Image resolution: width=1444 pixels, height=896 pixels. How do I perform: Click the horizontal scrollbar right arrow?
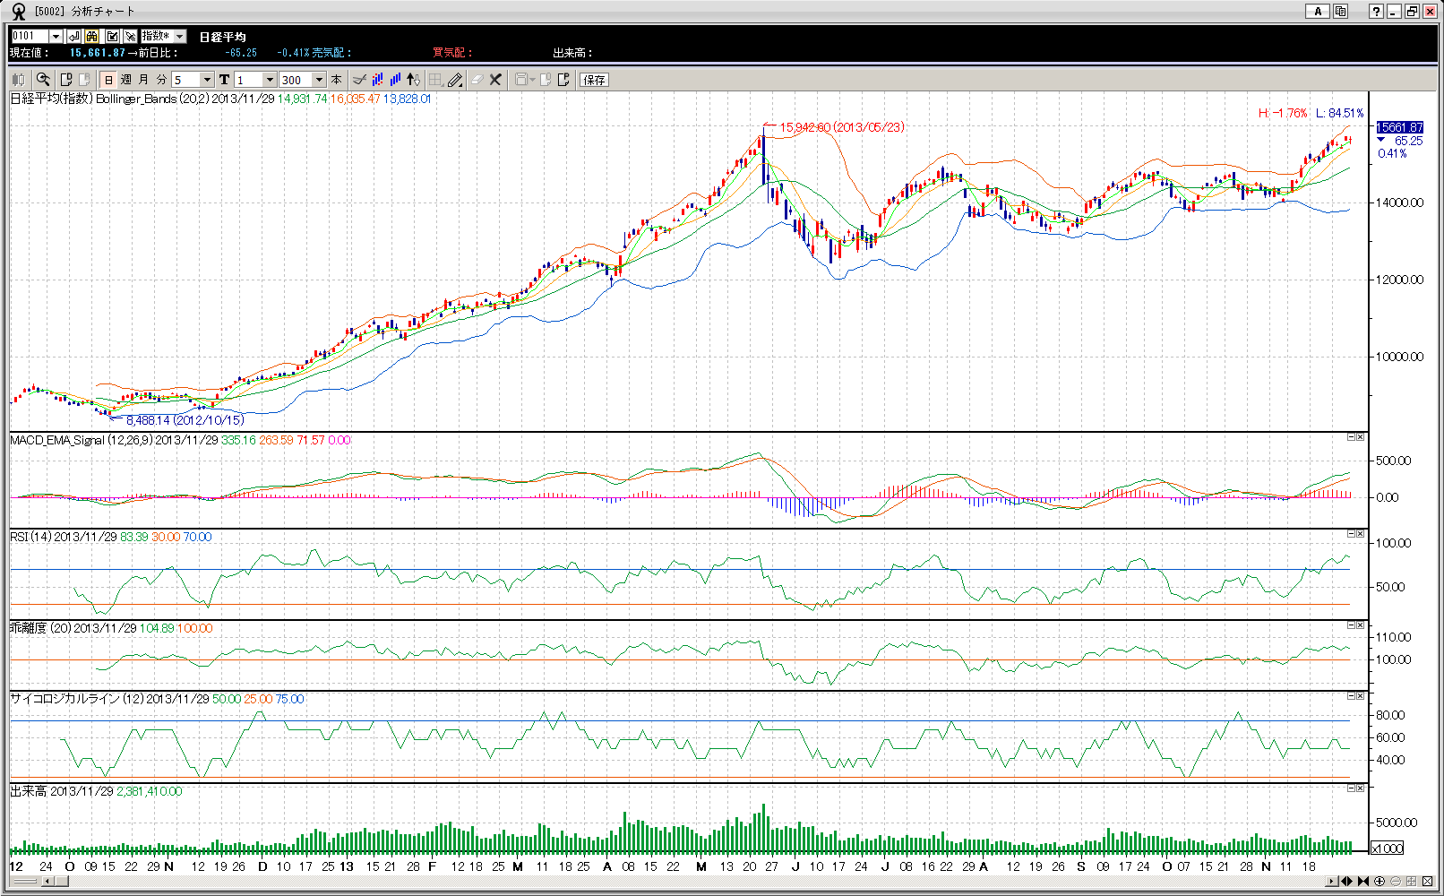(x=1331, y=882)
